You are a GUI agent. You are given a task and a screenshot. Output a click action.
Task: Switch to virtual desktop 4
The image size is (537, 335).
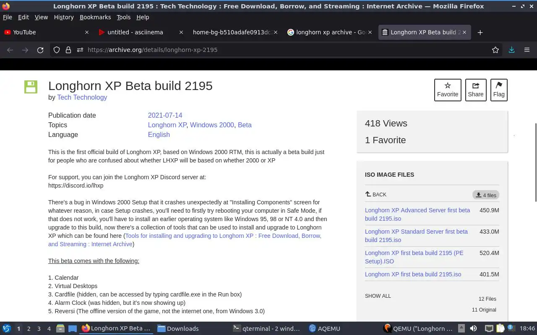(49, 329)
